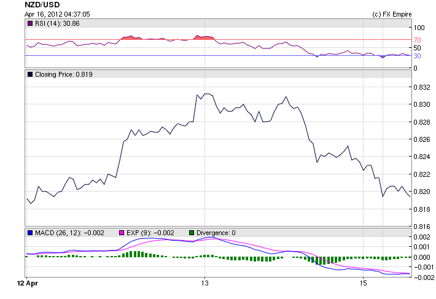Click the price axis label 0.820
Screen dimensions: 436x299
coord(422,192)
